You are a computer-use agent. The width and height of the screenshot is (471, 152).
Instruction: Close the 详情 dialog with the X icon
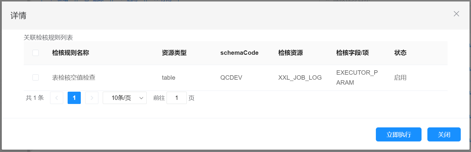pyautogui.click(x=456, y=14)
